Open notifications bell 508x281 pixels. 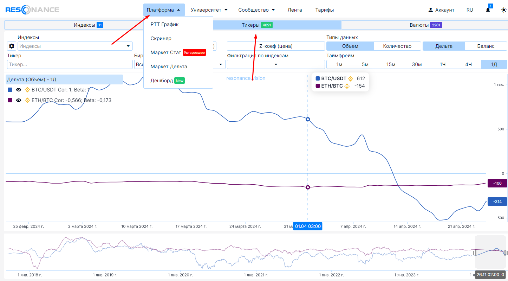pyautogui.click(x=488, y=10)
